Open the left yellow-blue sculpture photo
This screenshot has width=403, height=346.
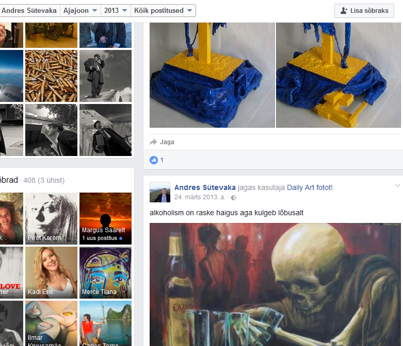coord(212,75)
